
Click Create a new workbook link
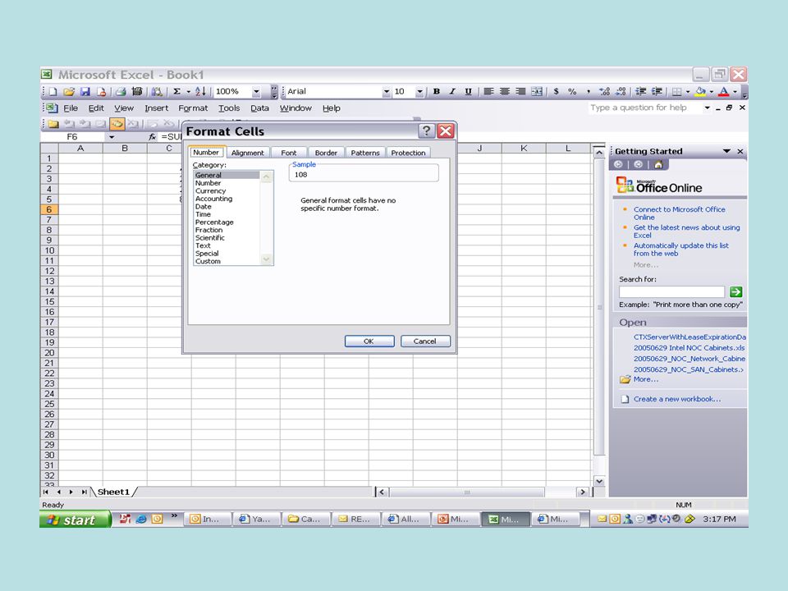tap(677, 399)
